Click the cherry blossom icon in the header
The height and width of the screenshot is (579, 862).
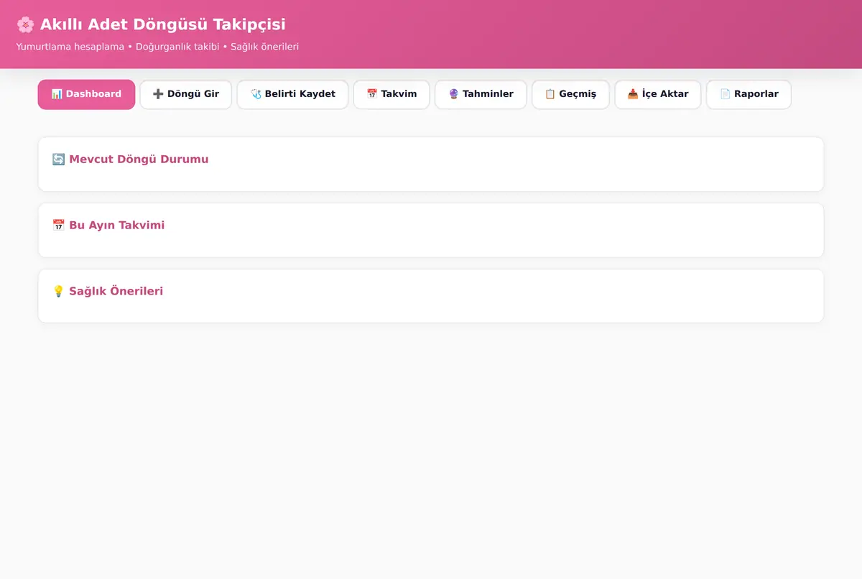25,25
